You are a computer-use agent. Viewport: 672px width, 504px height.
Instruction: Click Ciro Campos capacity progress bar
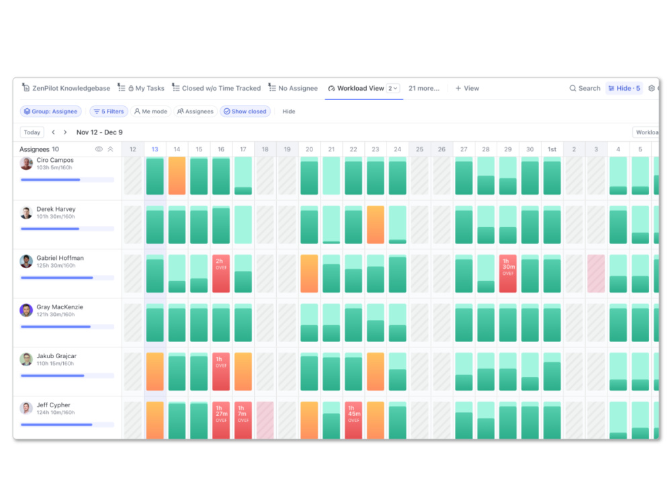coord(67,179)
